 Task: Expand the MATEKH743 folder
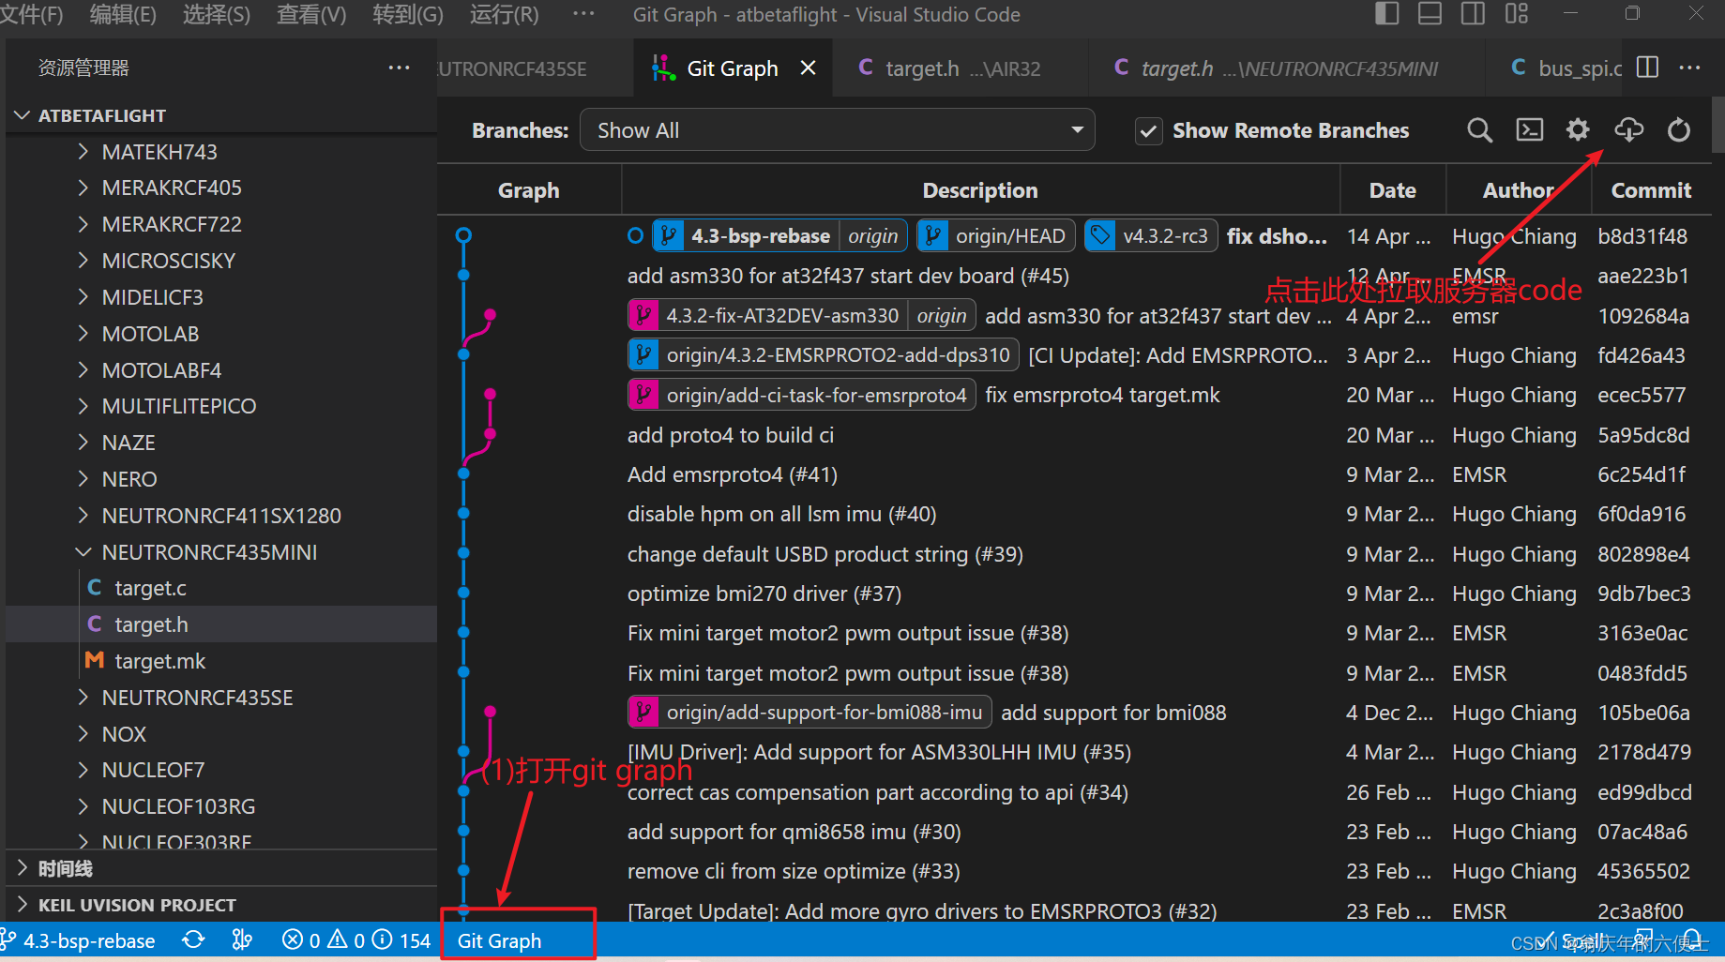(221, 152)
